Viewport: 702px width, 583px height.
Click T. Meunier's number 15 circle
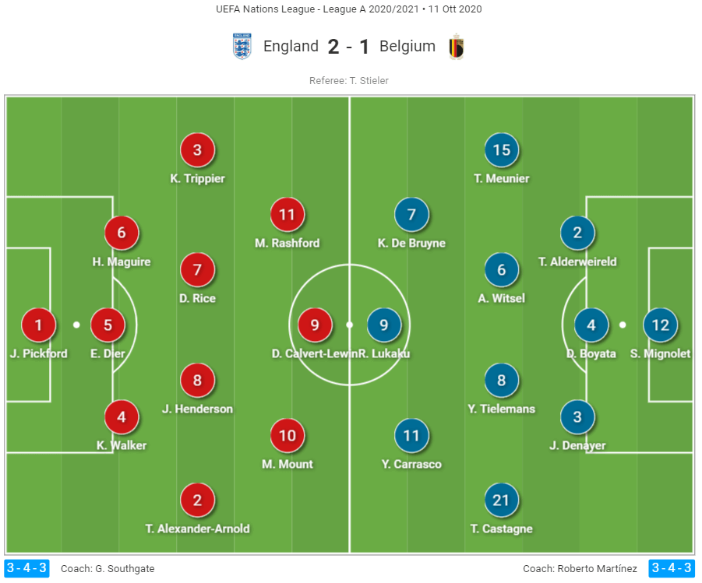pos(501,150)
